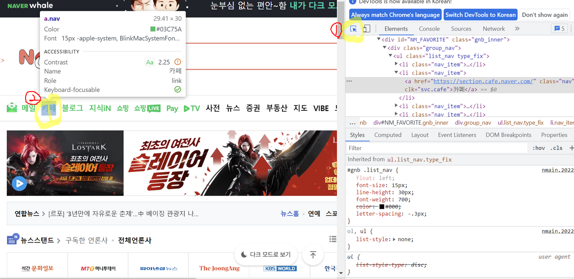Toggle the :hov element state button

click(539, 148)
